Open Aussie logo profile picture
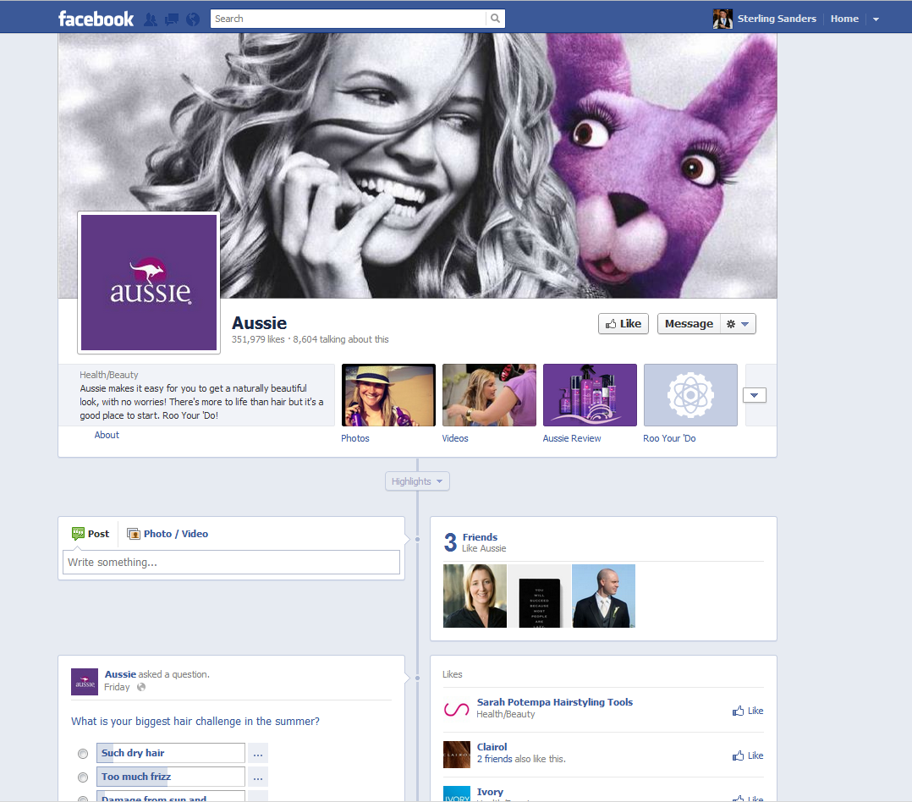 149,283
